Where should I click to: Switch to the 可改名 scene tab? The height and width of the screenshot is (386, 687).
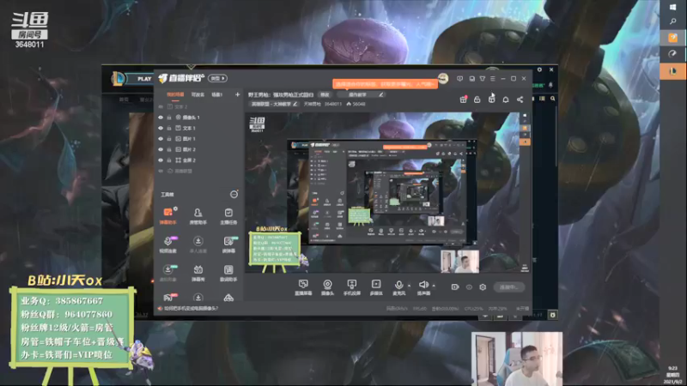pyautogui.click(x=198, y=94)
